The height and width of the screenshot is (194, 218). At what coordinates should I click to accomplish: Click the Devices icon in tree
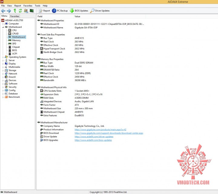(6, 80)
